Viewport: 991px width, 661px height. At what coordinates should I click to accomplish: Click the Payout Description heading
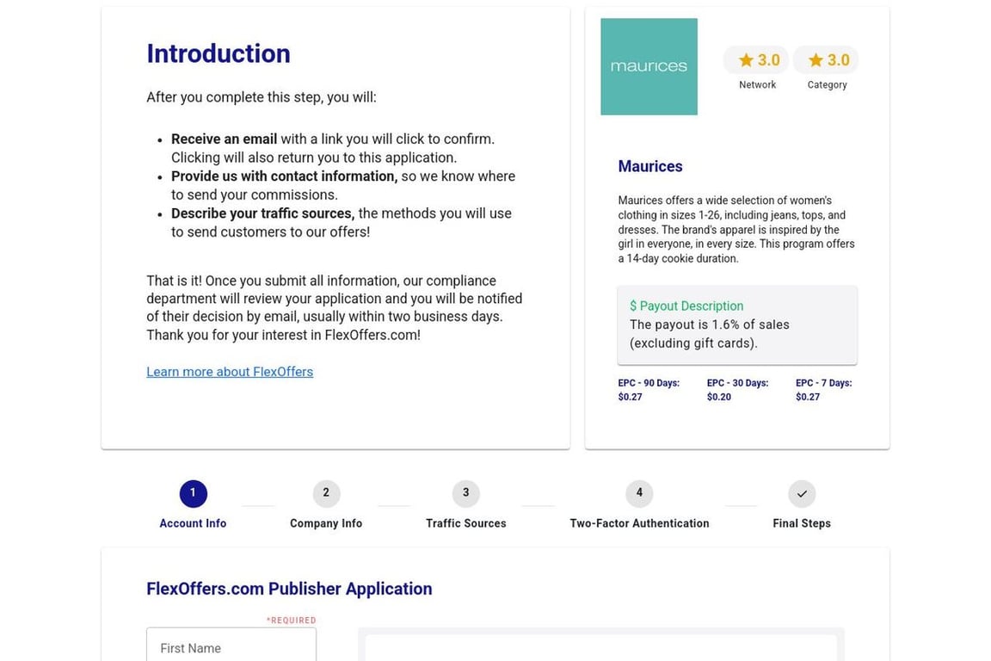686,306
